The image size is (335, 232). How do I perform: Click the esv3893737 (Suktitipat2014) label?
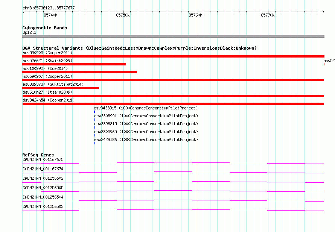53,84
